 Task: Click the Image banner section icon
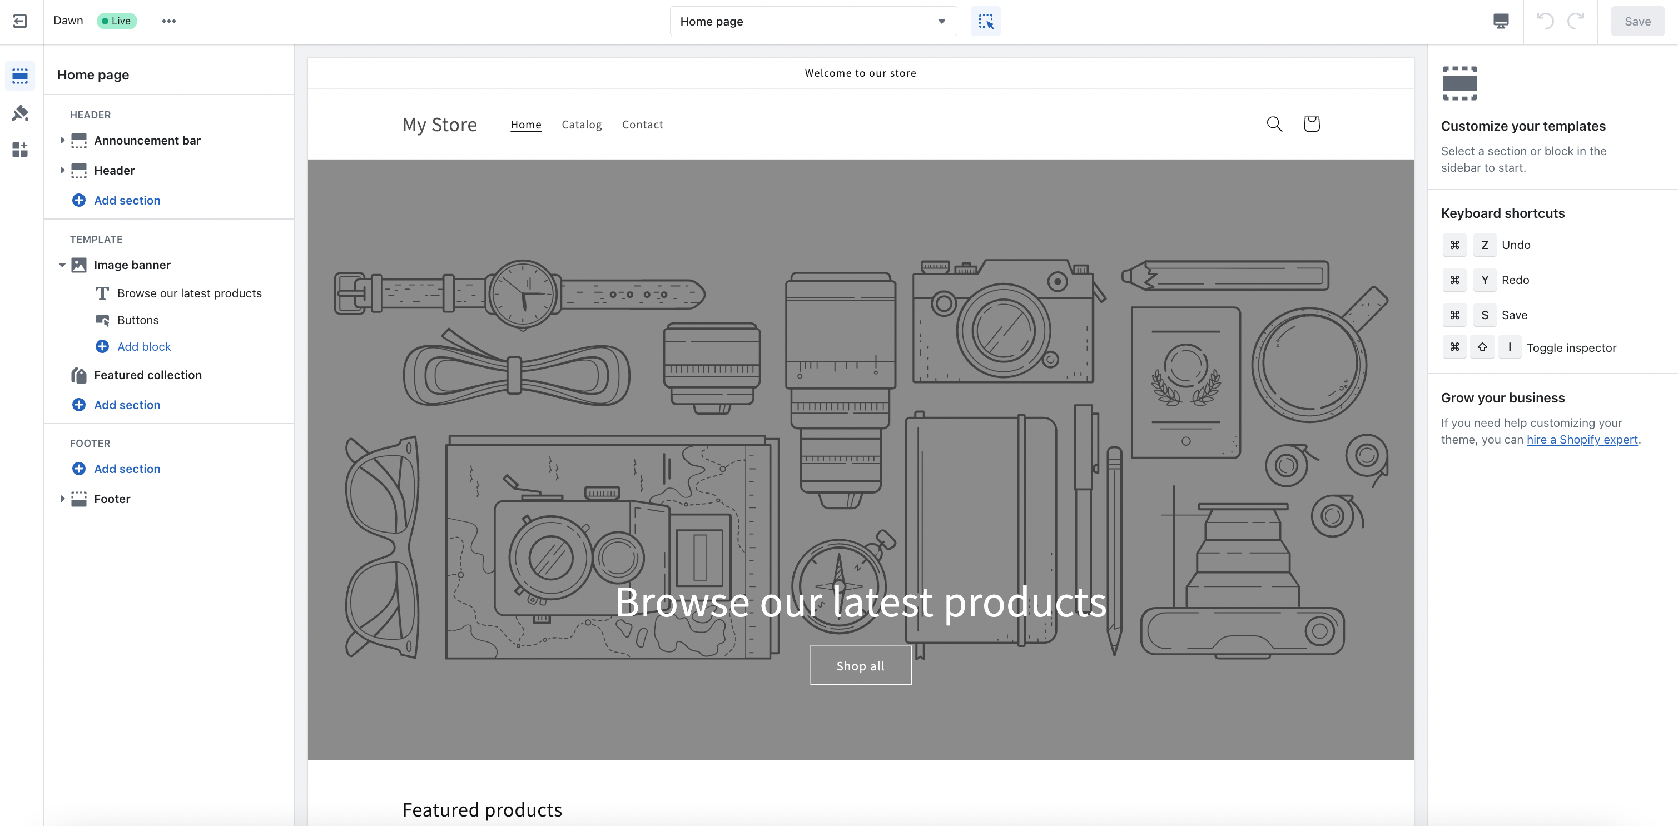79,265
